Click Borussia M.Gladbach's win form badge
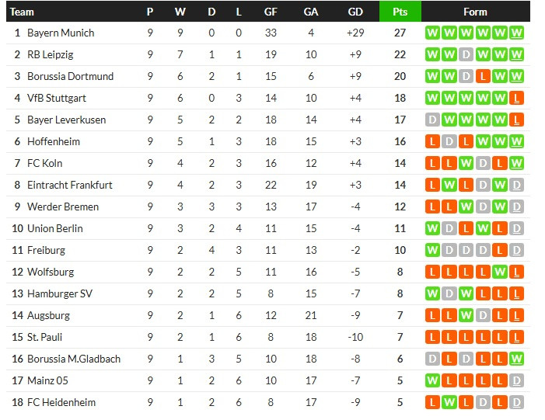The height and width of the screenshot is (420, 545). coord(517,359)
